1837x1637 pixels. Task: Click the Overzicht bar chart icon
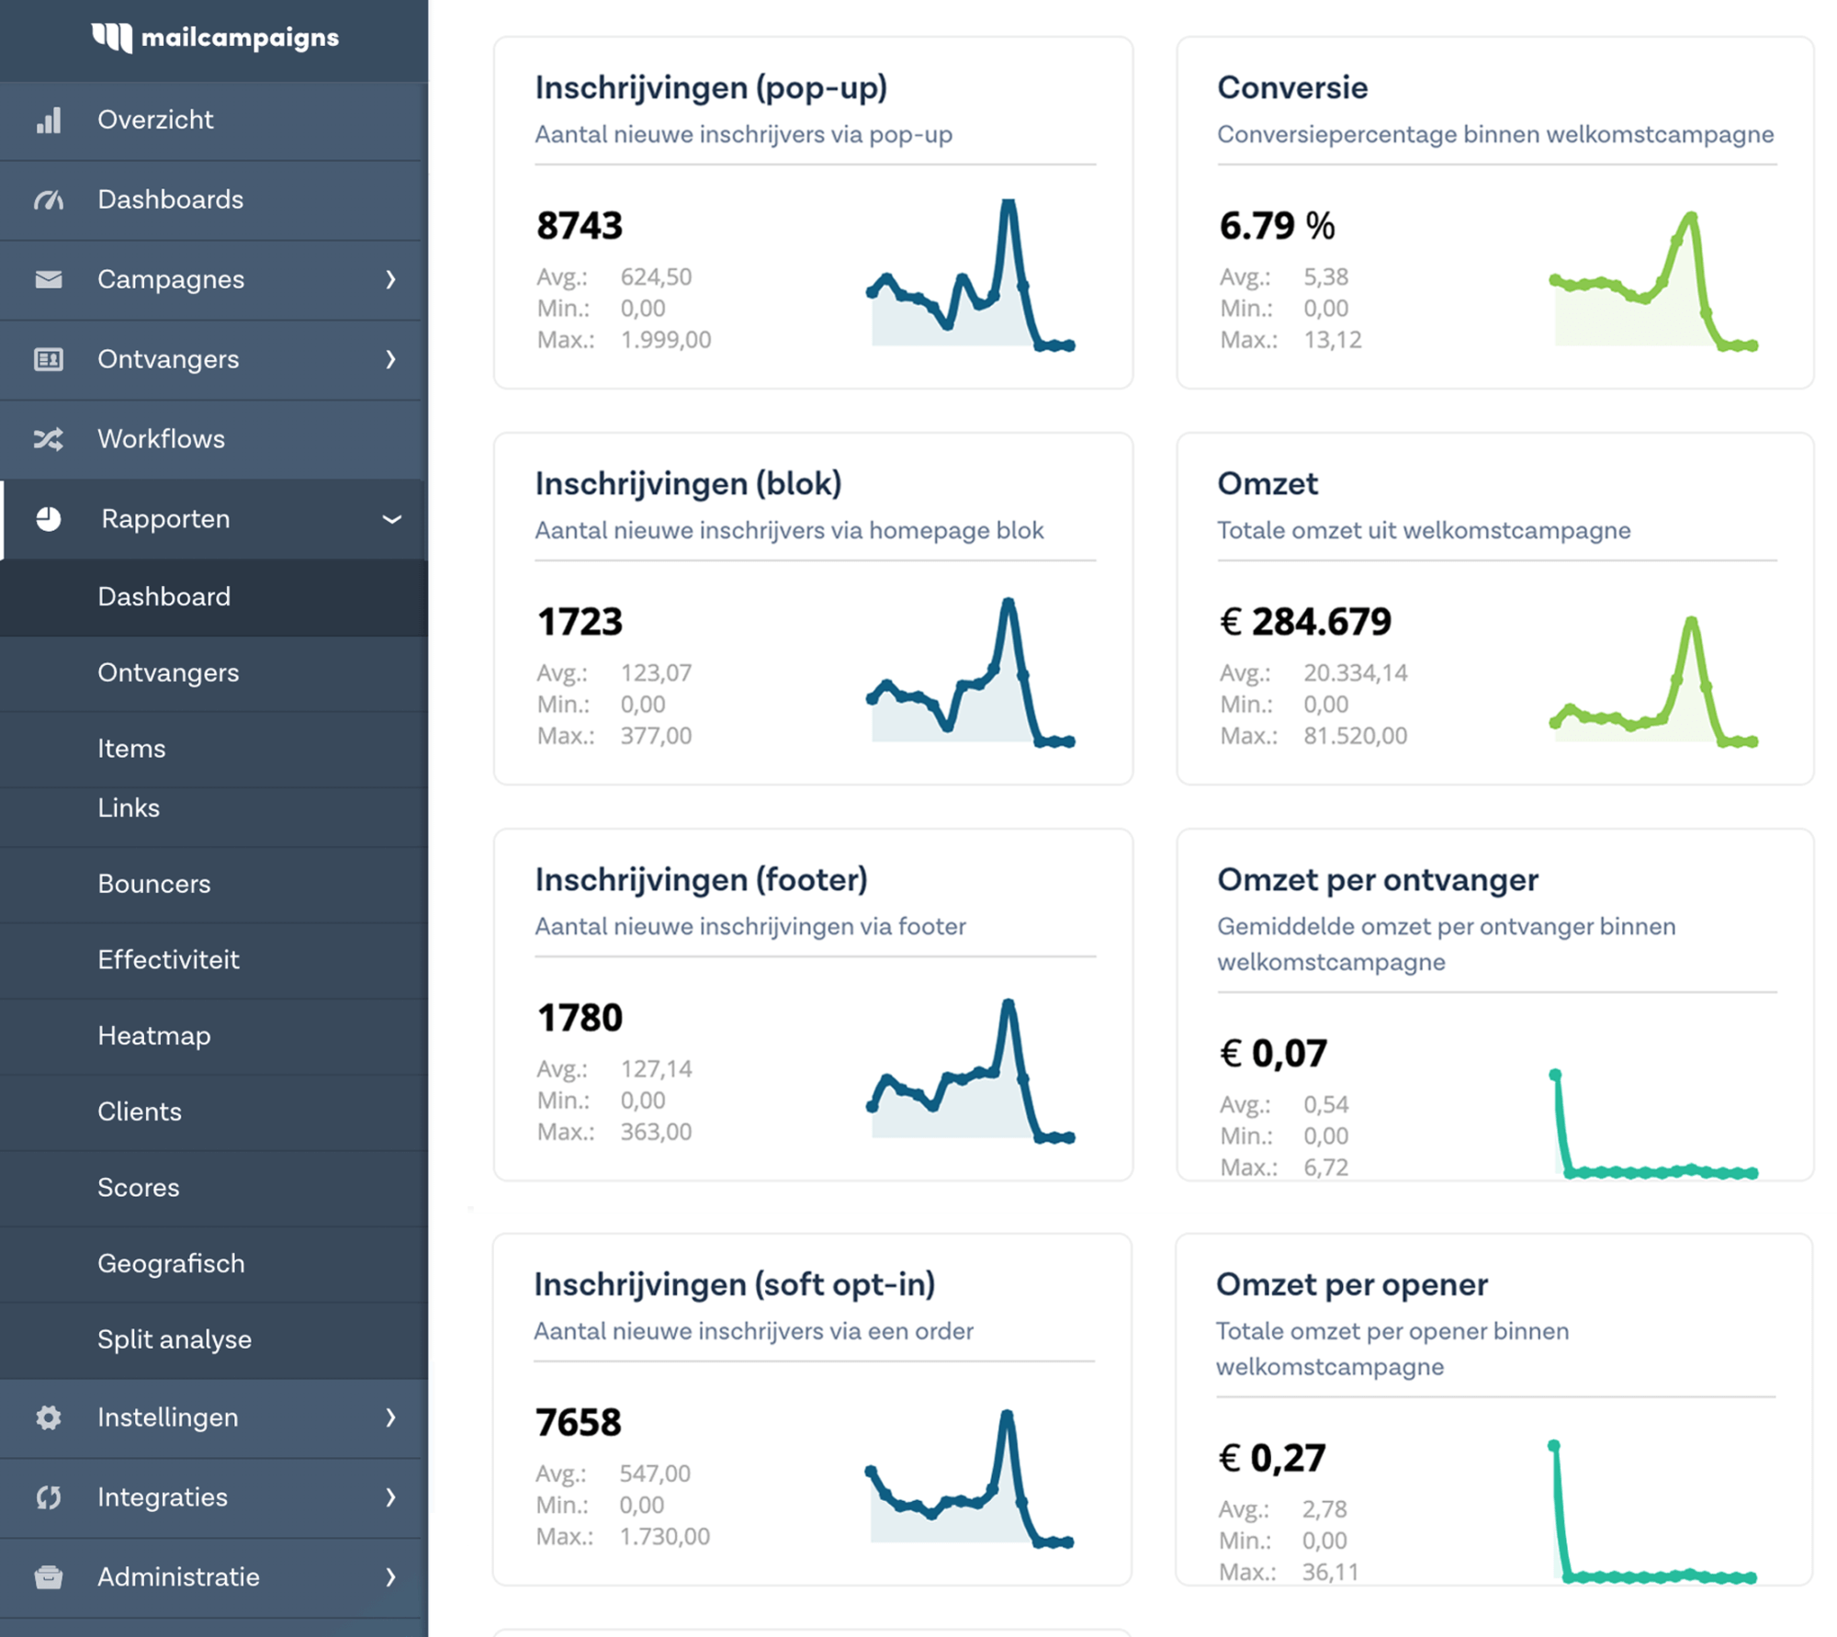pos(49,120)
